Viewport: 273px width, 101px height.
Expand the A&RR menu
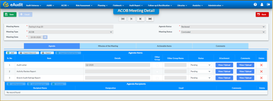50,5
